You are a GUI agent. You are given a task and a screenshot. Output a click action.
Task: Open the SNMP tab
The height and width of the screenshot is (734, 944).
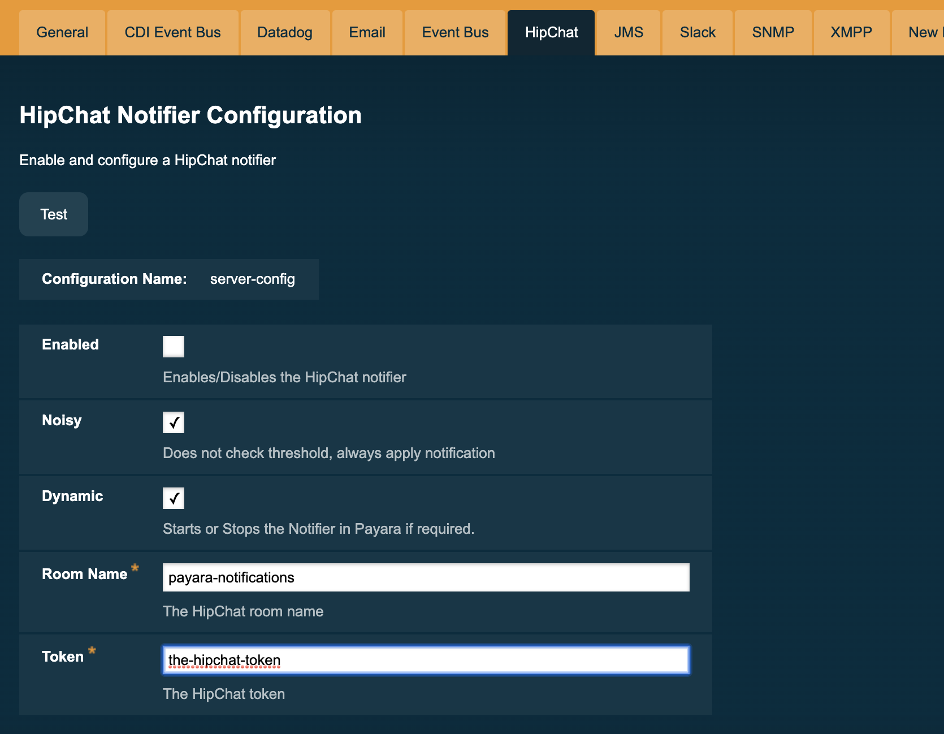pos(773,33)
